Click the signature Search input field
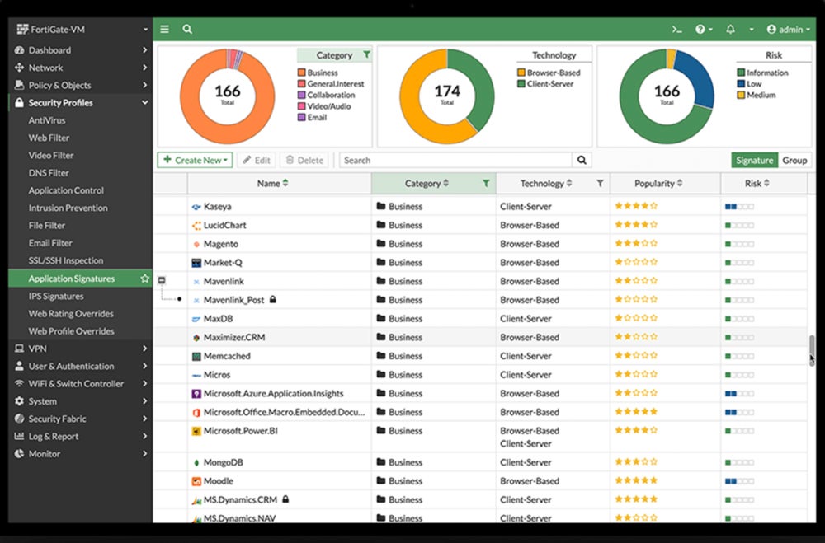Viewport: 825px width, 543px height. point(455,161)
